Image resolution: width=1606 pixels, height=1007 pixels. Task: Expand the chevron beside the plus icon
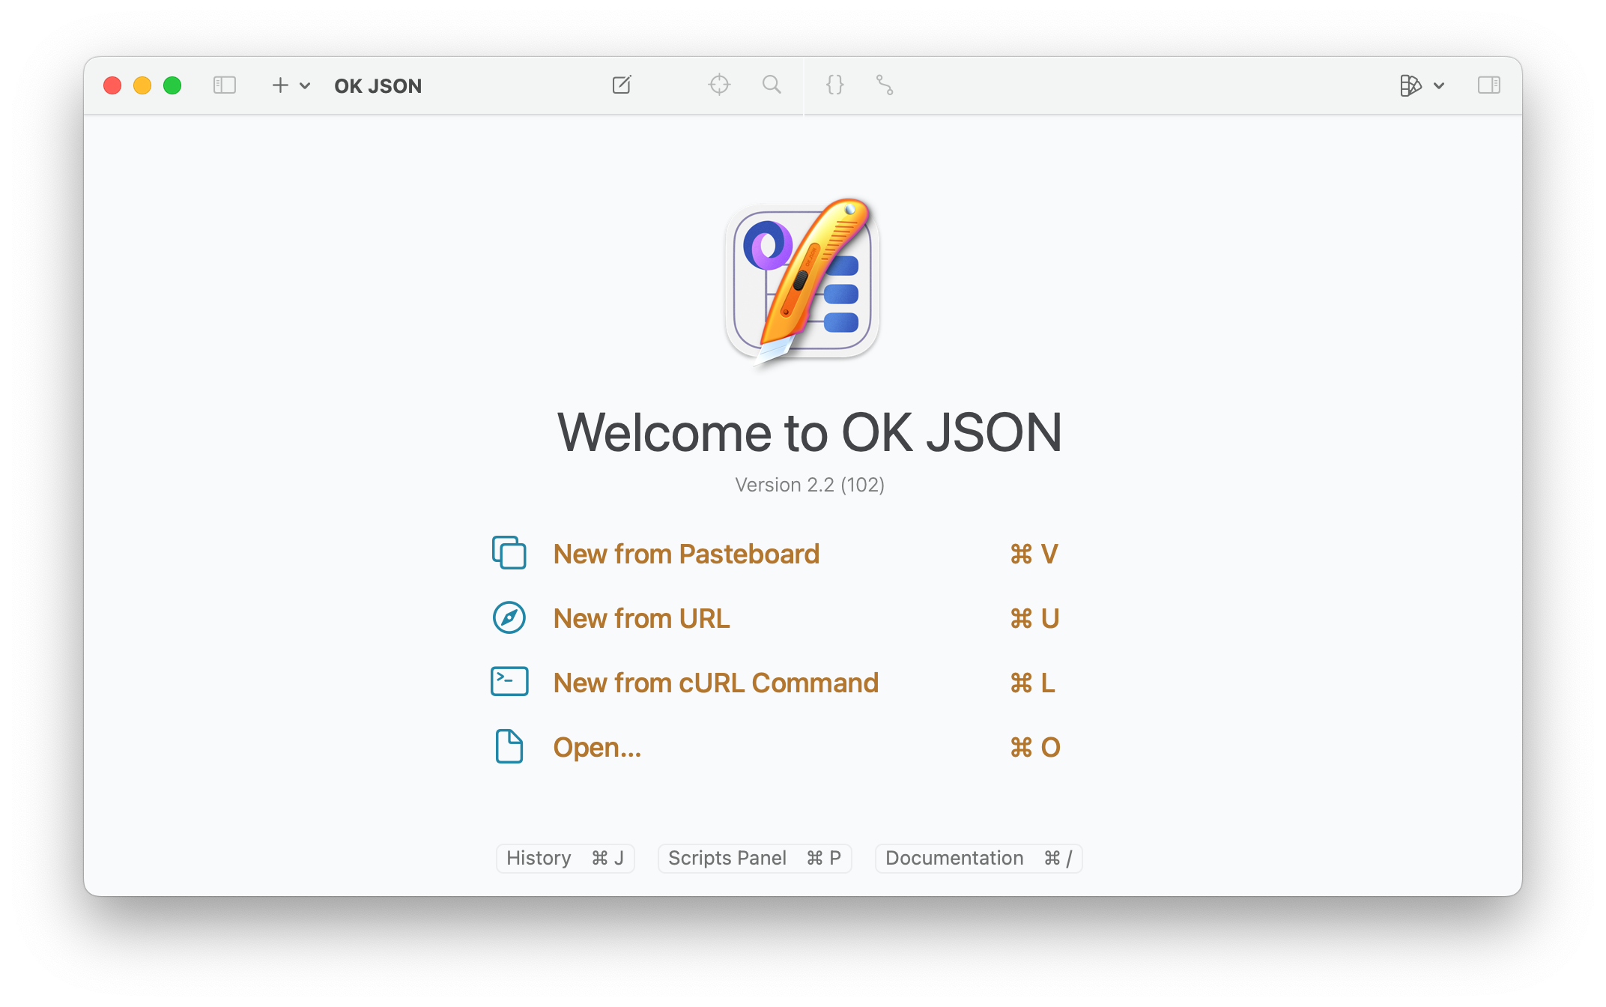click(x=304, y=86)
